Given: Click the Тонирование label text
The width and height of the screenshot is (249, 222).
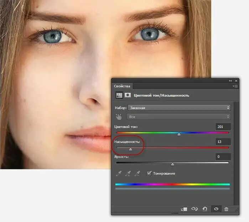Looking at the screenshot, I should 164,174.
